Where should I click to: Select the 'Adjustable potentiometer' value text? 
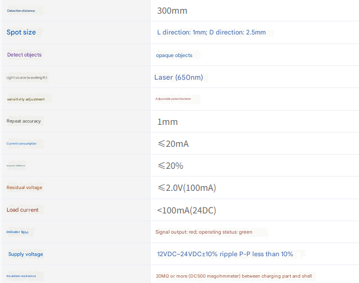[x=173, y=99]
